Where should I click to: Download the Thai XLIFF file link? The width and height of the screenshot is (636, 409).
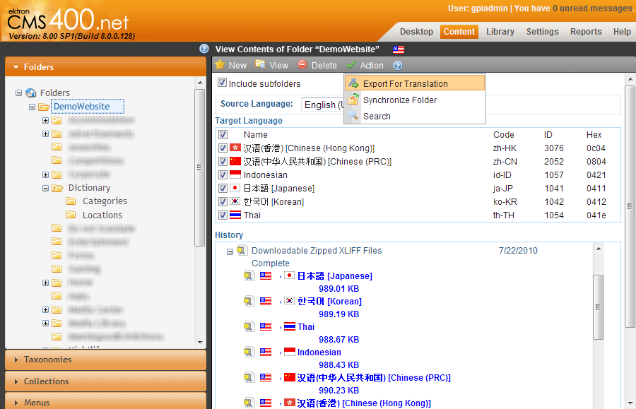pos(306,327)
